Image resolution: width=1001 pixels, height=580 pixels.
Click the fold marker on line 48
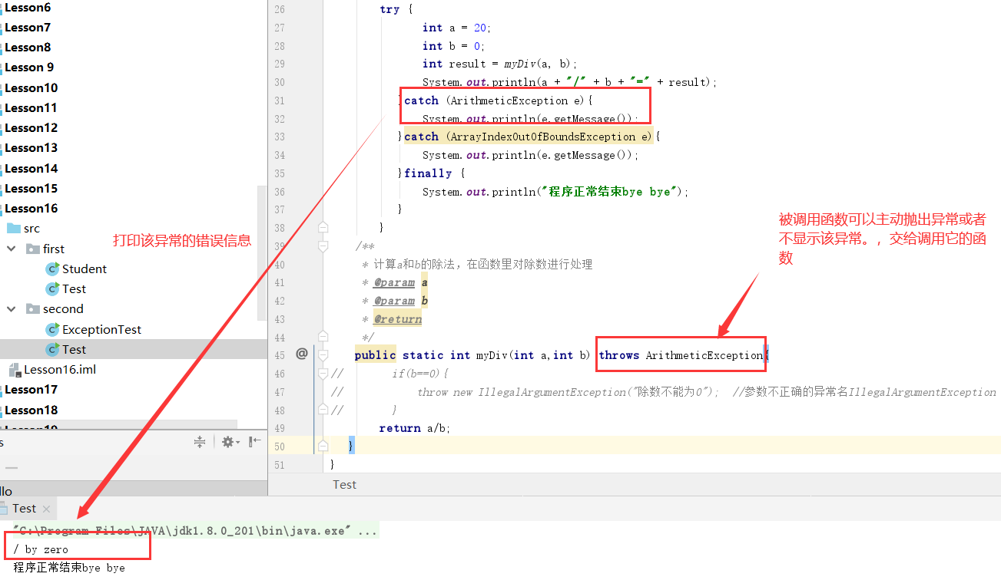323,410
